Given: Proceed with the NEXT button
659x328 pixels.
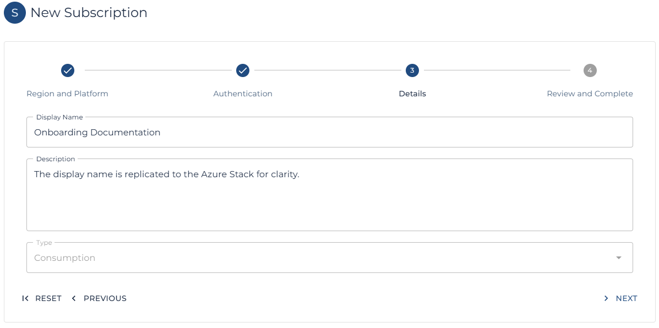Looking at the screenshot, I should point(626,298).
